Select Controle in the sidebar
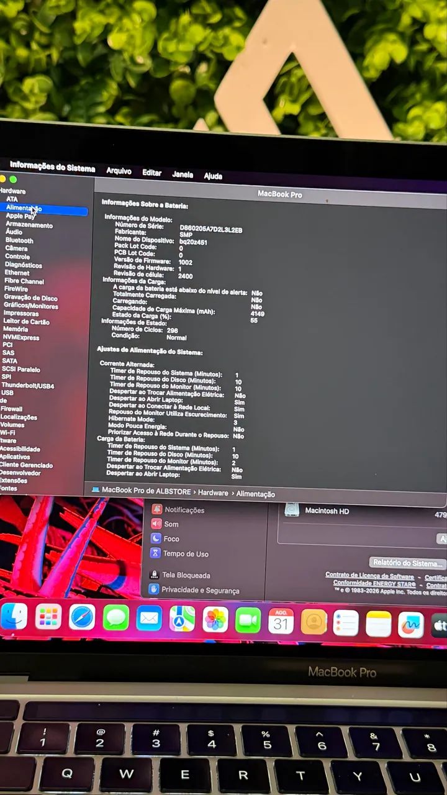This screenshot has height=795, width=447. [x=17, y=257]
